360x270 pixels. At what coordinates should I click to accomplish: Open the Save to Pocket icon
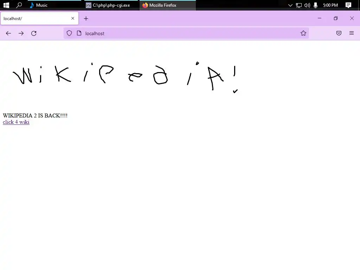(339, 33)
